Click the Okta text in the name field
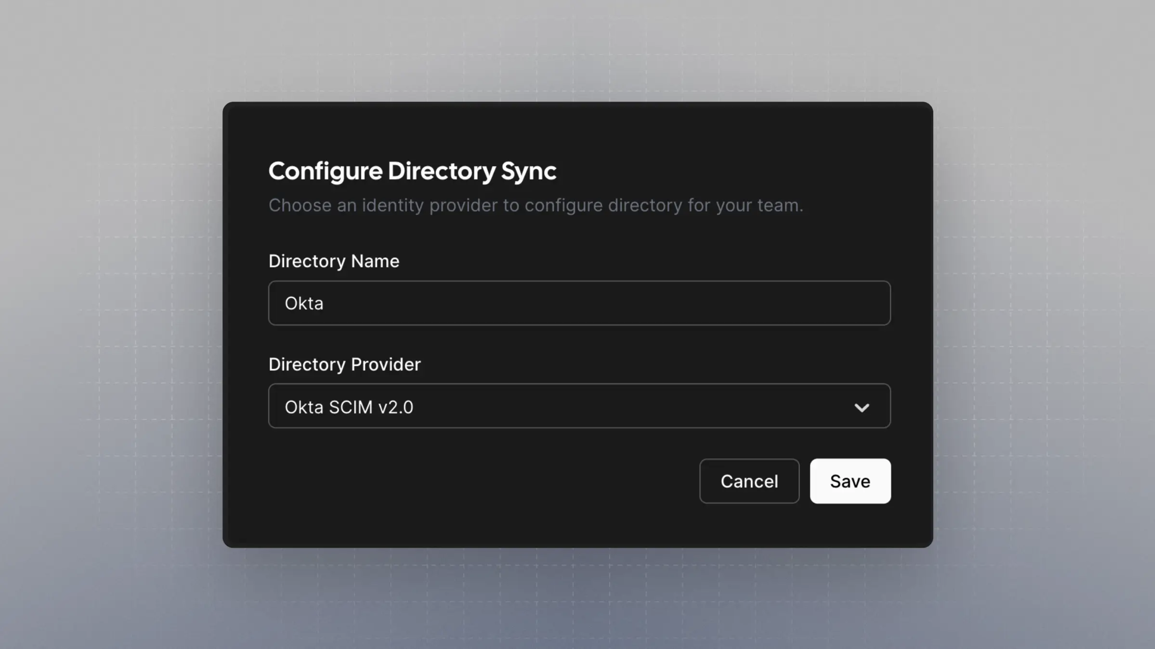This screenshot has width=1155, height=649. coord(304,303)
